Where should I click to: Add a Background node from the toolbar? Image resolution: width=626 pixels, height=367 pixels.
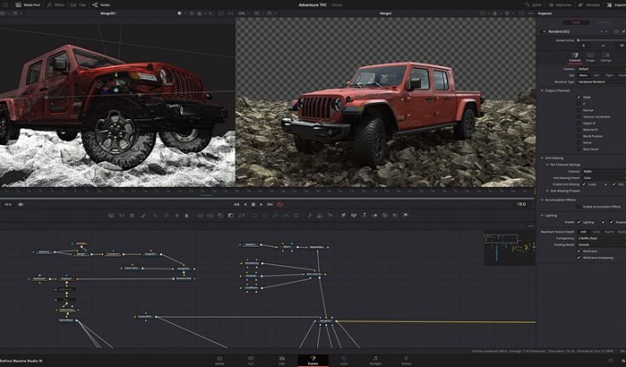pyautogui.click(x=111, y=216)
